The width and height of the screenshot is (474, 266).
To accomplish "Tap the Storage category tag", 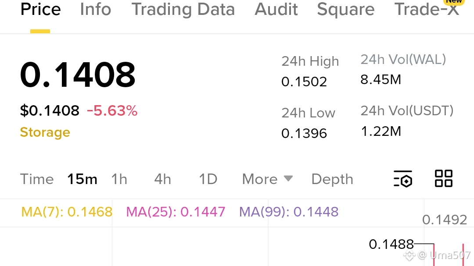I will tap(45, 132).
